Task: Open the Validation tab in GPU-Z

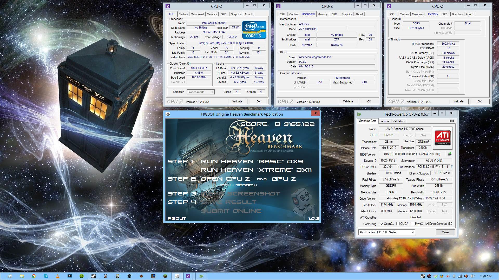Action: 398,121
